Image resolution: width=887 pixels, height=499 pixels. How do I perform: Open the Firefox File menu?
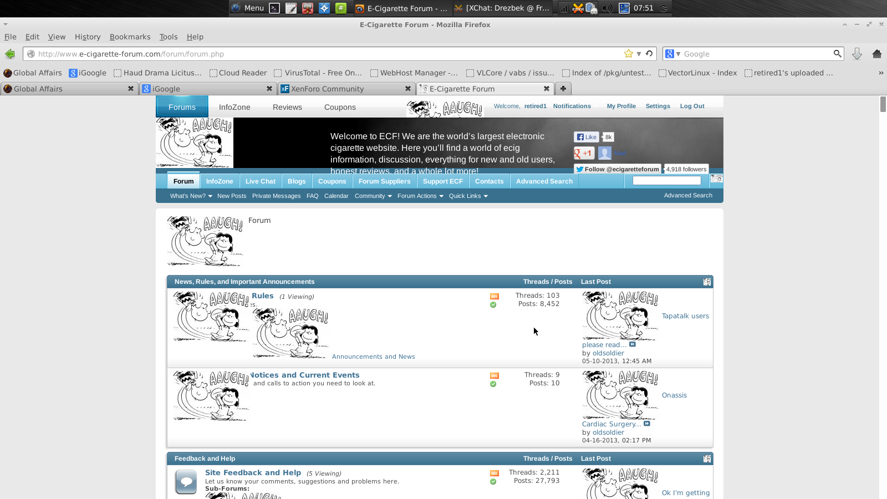pos(11,37)
